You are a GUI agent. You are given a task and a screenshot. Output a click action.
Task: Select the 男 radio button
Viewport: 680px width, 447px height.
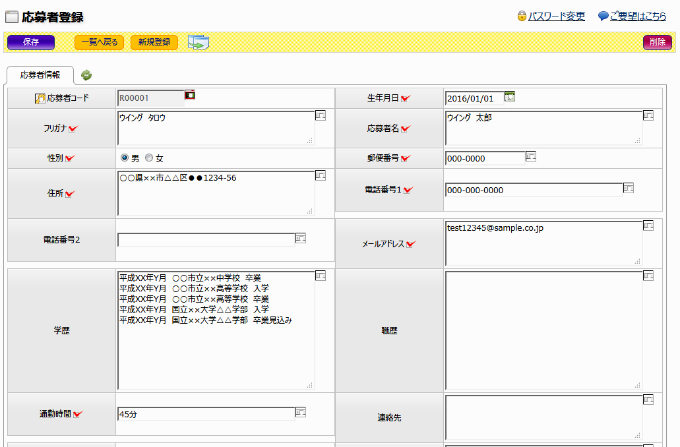tap(125, 158)
